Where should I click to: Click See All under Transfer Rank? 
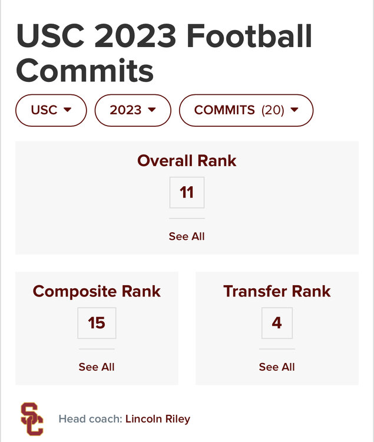pyautogui.click(x=277, y=367)
